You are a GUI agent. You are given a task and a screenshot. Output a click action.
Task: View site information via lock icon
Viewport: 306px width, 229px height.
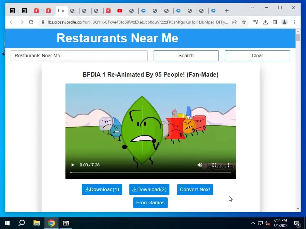pos(43,22)
